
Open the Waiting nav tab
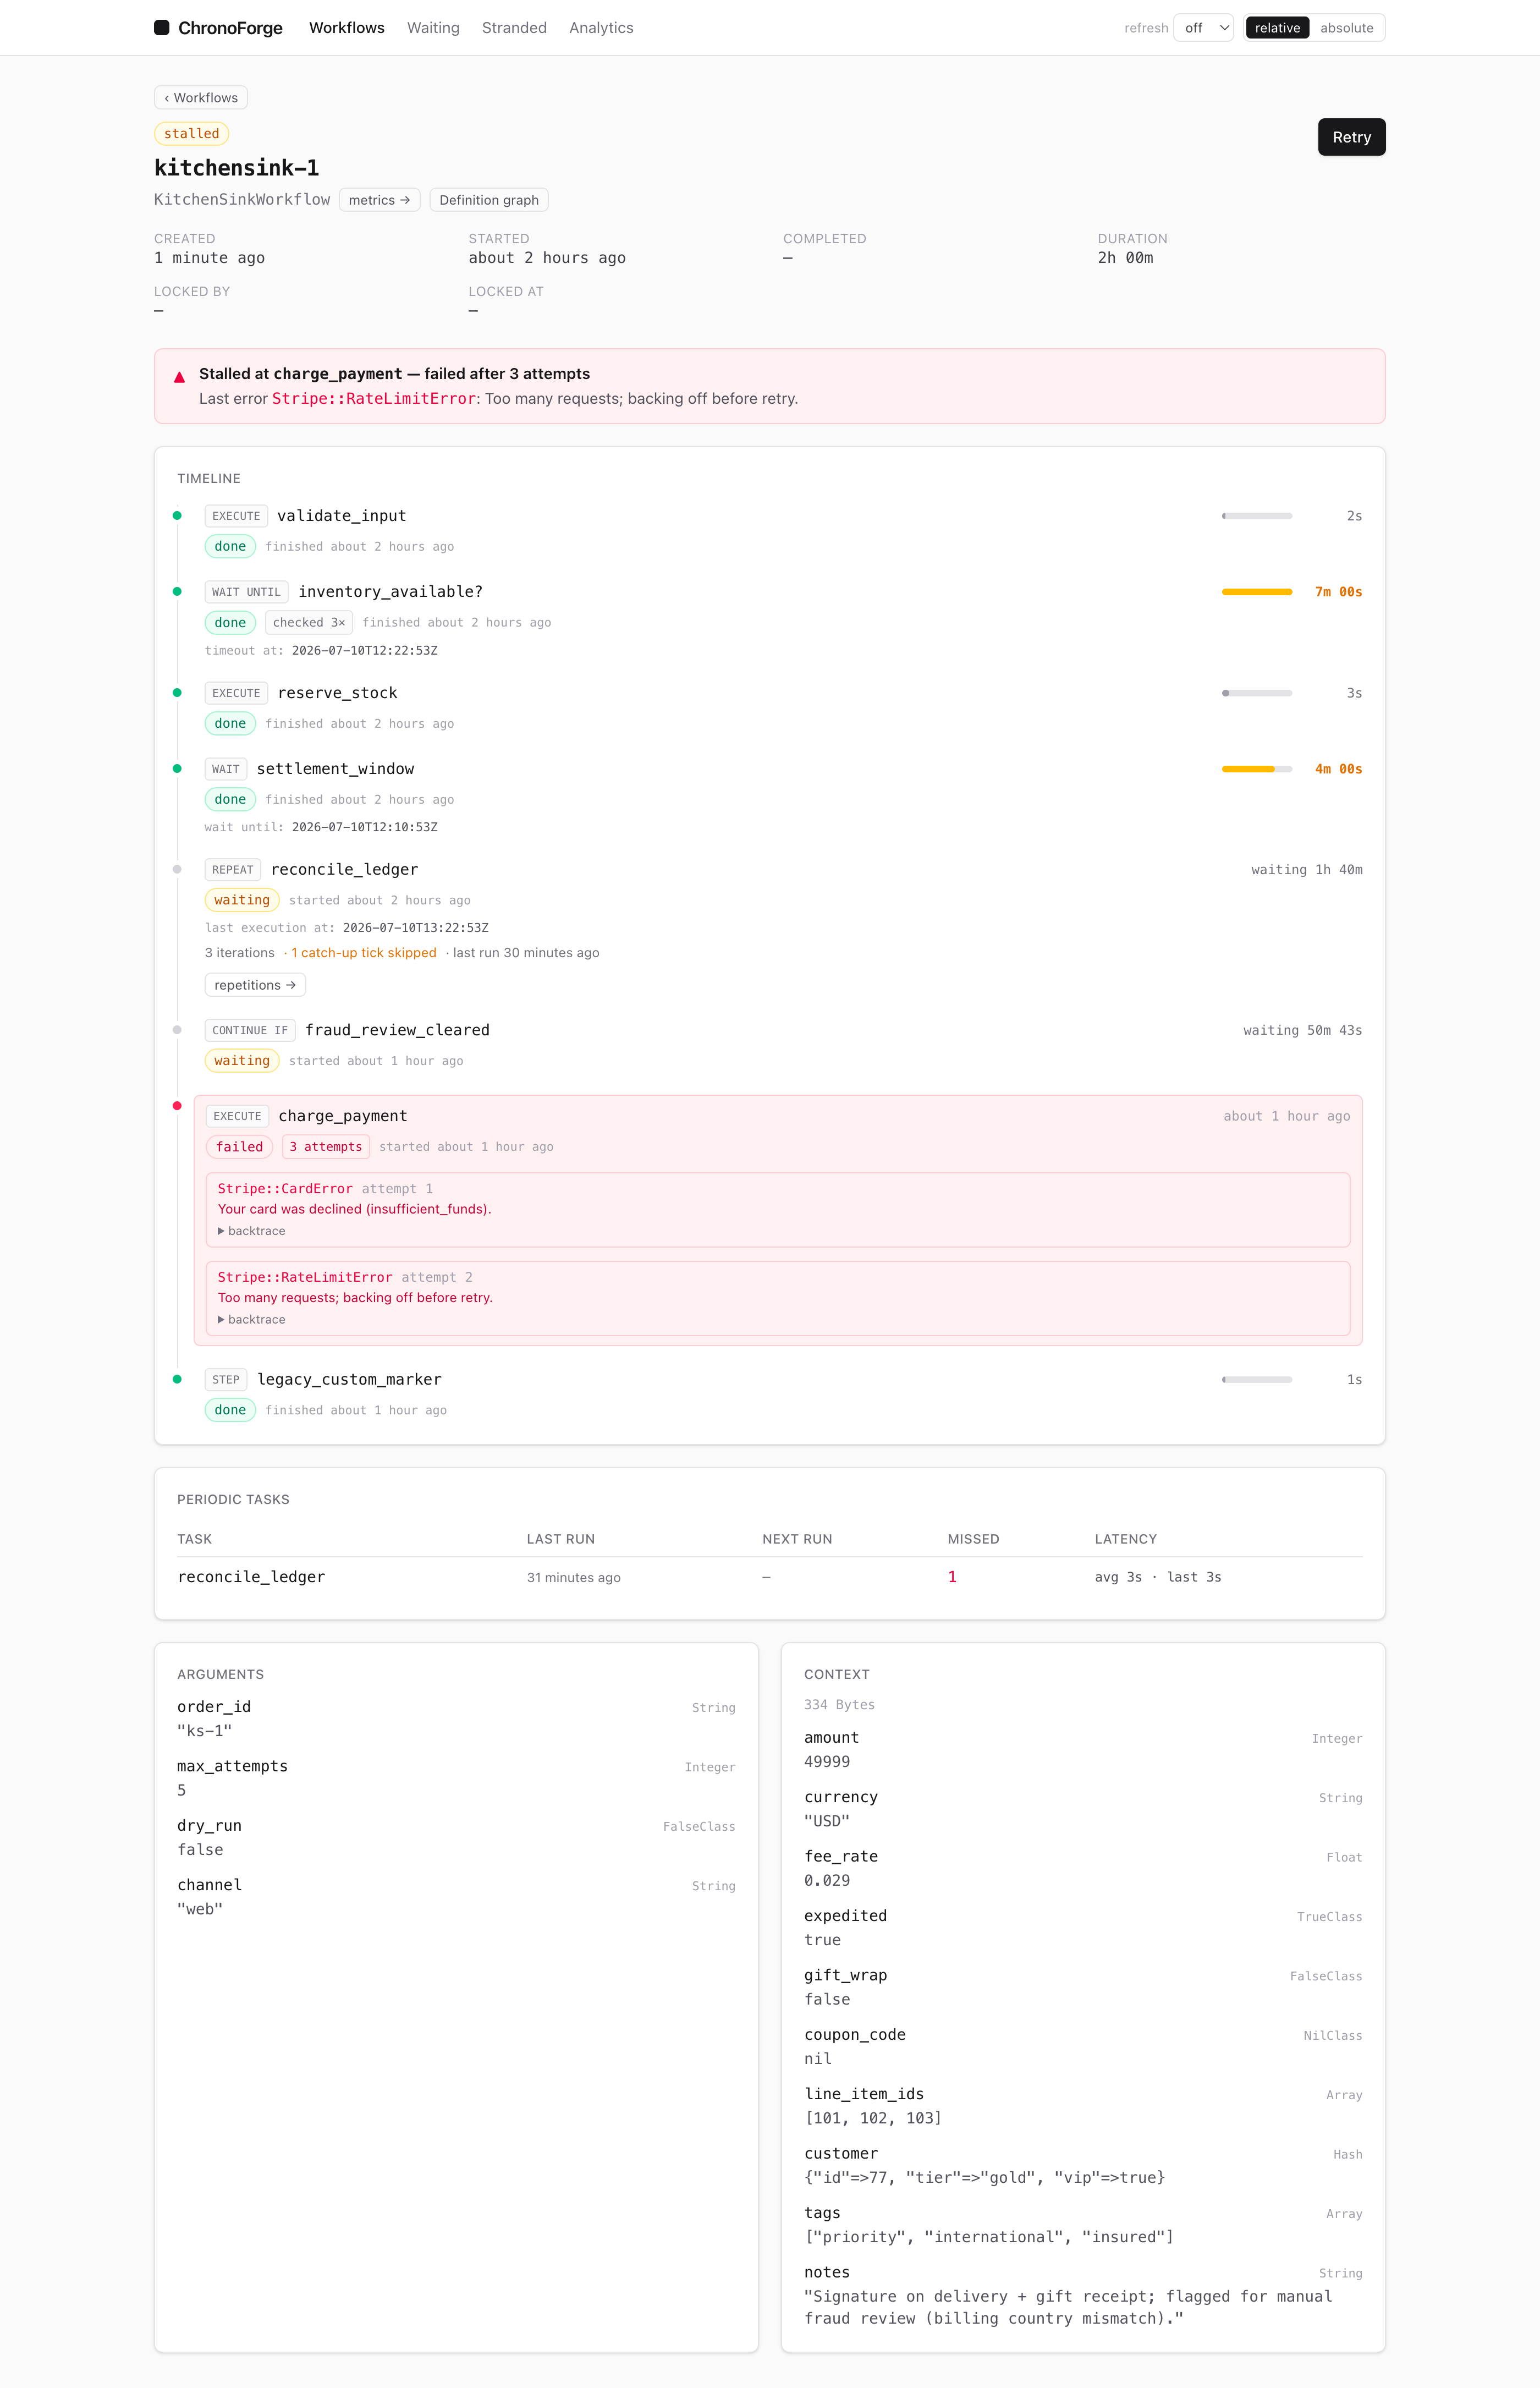click(433, 28)
